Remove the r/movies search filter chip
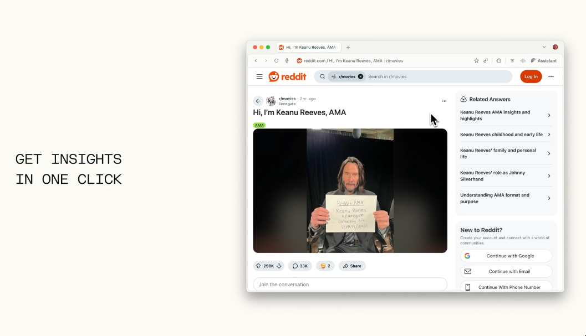 pos(360,76)
